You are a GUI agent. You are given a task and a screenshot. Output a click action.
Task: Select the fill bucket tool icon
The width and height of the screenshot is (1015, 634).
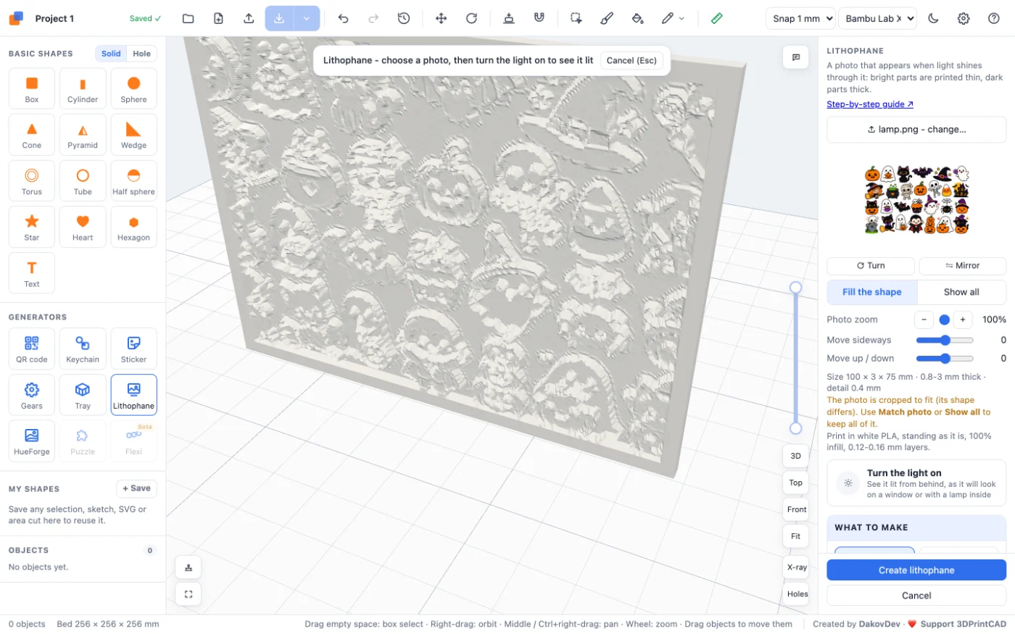(x=637, y=18)
